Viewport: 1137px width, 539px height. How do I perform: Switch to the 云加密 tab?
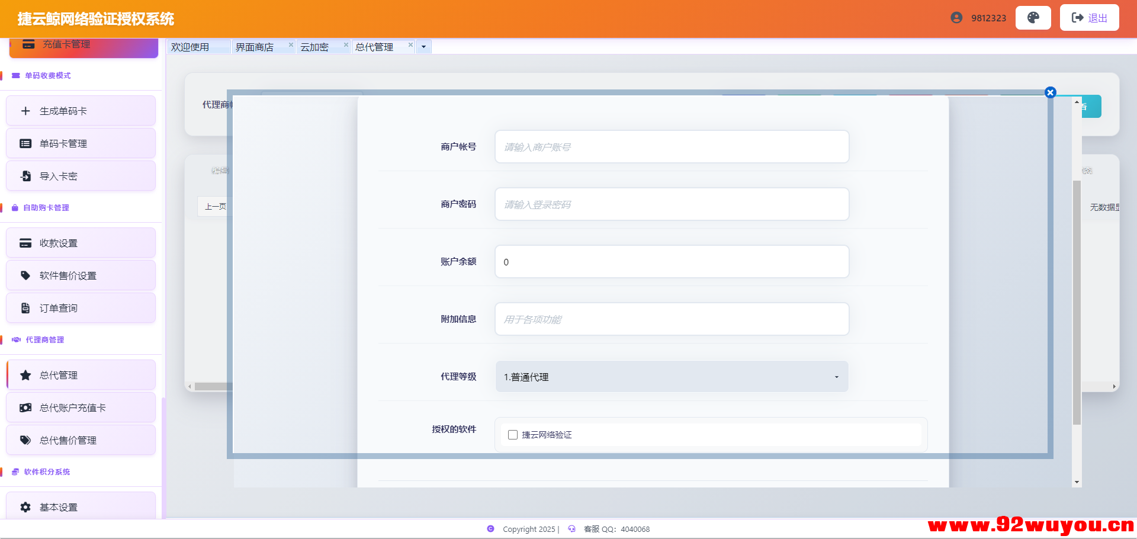point(314,47)
